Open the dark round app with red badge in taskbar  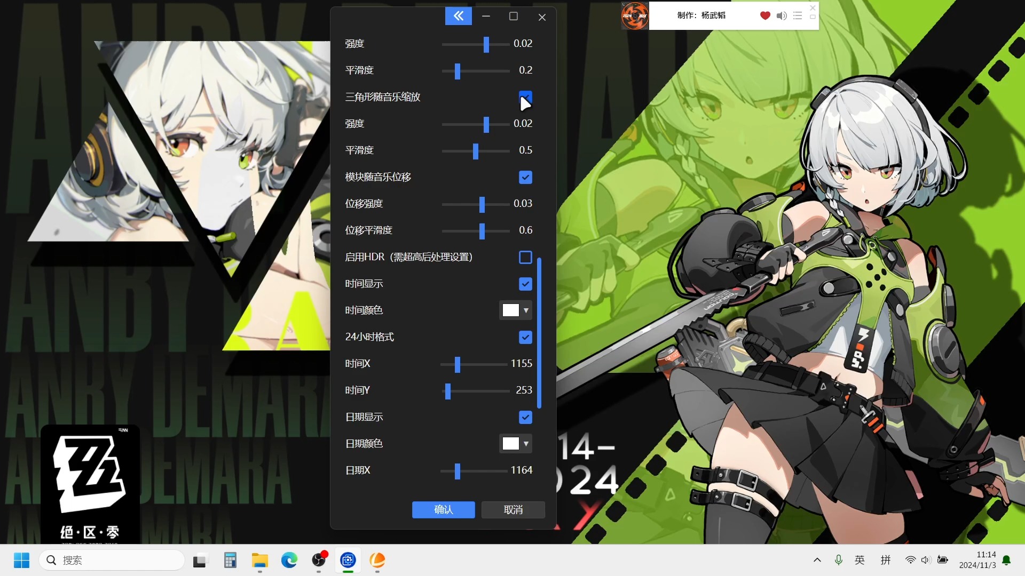pyautogui.click(x=319, y=560)
